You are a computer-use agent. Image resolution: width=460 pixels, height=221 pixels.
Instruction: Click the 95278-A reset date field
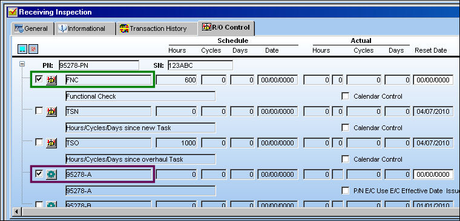tap(433, 174)
